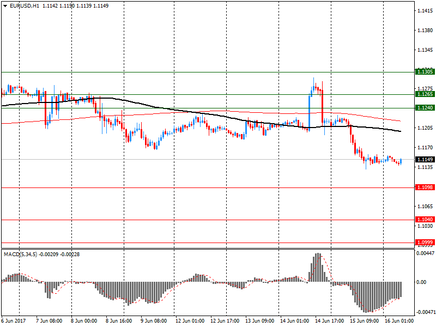Click the -0.00471 MACD scale value
Screen dimensions: 436x327
pyautogui.click(x=425, y=312)
